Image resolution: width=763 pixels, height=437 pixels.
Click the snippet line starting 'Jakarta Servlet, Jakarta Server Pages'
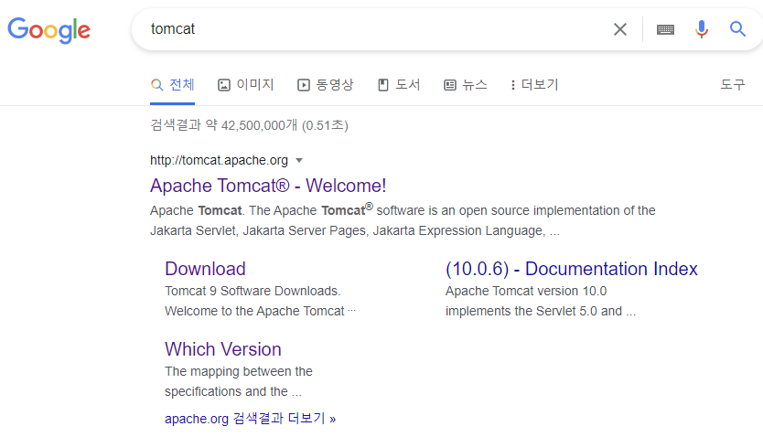[x=355, y=230]
